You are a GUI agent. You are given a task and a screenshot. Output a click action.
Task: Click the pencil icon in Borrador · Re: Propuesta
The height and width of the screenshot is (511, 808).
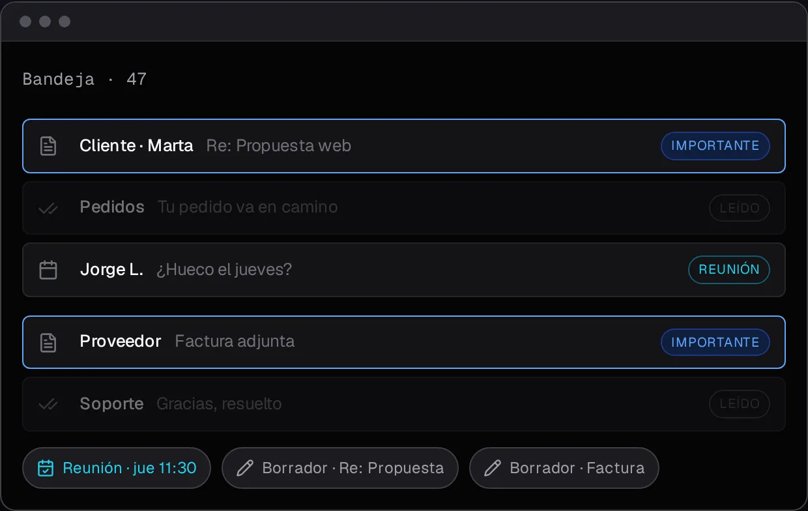click(244, 468)
